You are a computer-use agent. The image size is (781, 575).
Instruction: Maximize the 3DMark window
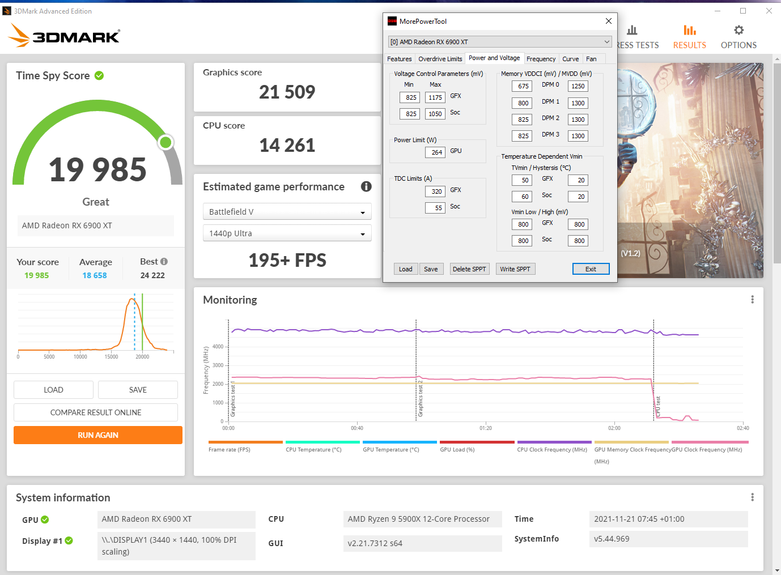[743, 11]
